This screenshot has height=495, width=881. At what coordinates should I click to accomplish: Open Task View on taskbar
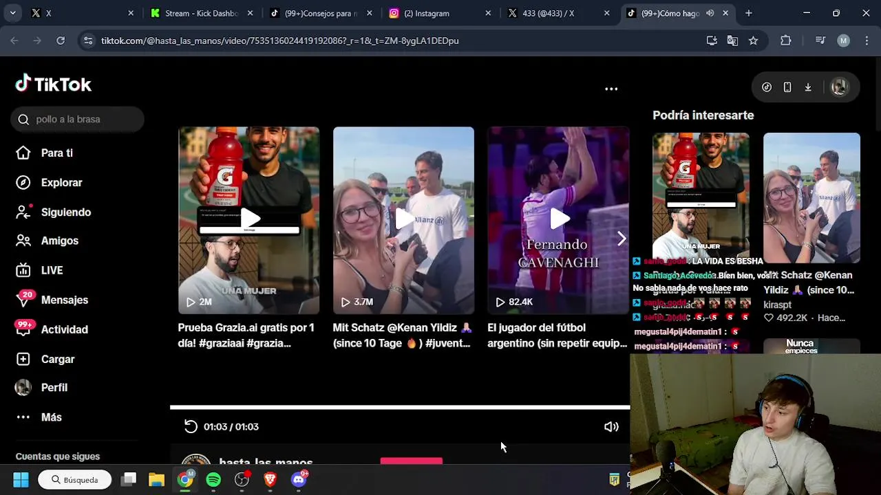coord(129,479)
